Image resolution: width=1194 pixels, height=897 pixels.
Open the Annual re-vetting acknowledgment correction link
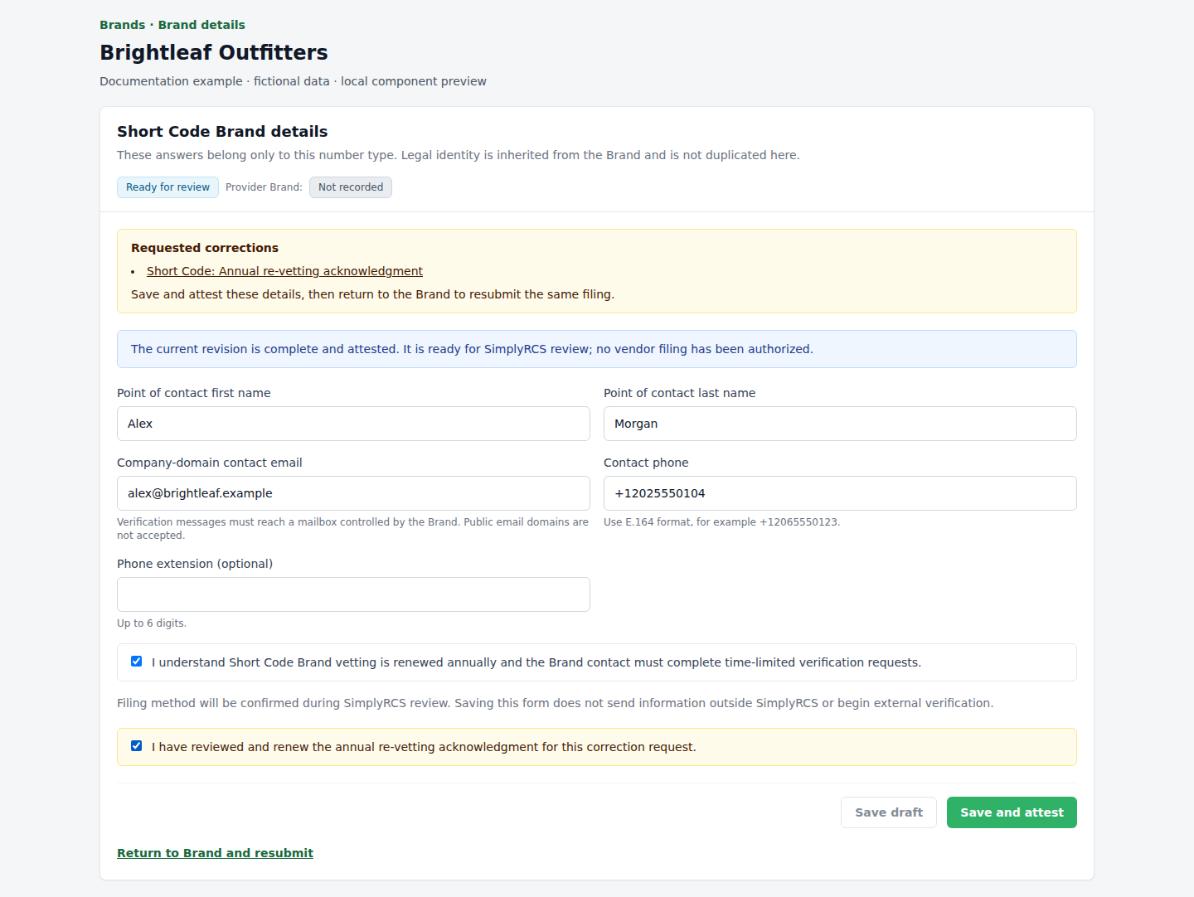pos(284,271)
